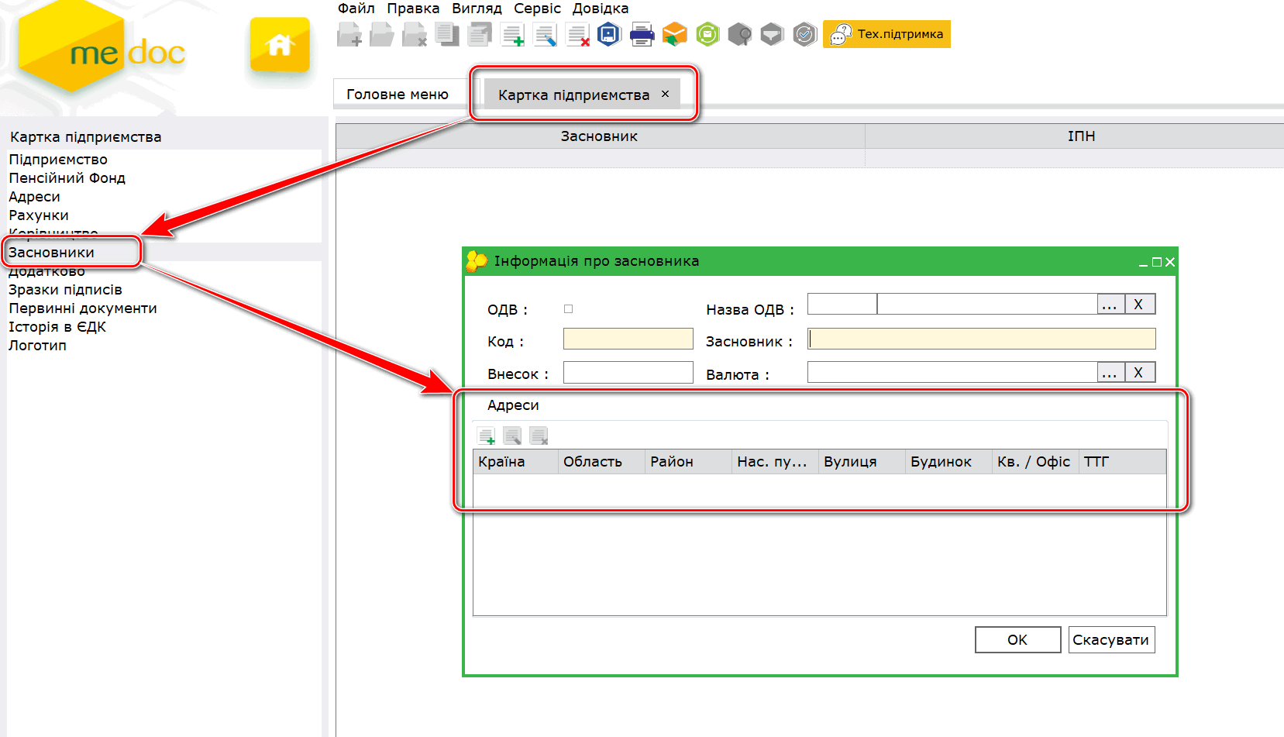Click the Скасувати button
1284x737 pixels.
click(x=1110, y=640)
